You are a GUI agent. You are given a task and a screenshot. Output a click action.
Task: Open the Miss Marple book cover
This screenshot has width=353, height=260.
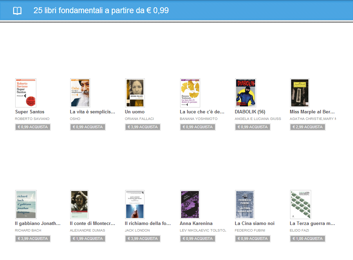click(x=300, y=93)
